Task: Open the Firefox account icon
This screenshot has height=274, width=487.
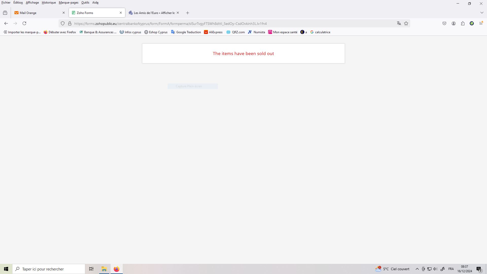Action: point(454,23)
